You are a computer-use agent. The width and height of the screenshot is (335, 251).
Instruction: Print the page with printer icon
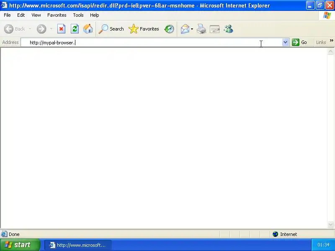[201, 29]
